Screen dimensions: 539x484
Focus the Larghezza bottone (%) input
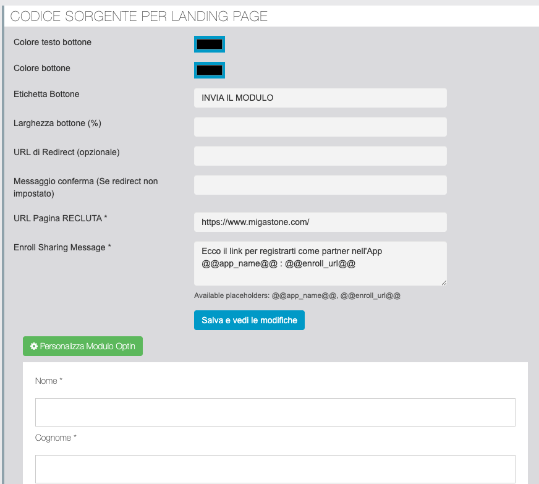[320, 127]
